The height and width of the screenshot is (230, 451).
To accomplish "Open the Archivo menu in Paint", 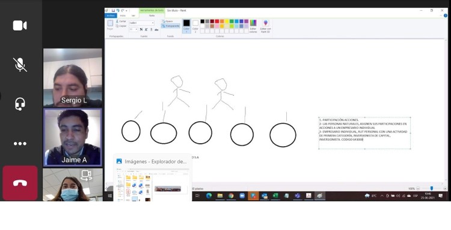I will coord(111,16).
